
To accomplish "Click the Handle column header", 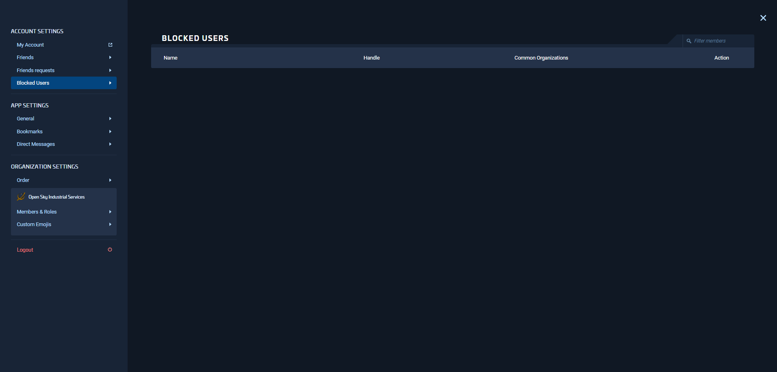I will tap(371, 58).
